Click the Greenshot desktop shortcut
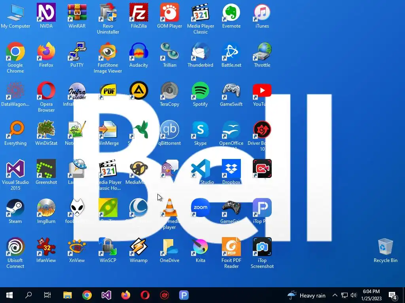The width and height of the screenshot is (405, 303). [46, 169]
